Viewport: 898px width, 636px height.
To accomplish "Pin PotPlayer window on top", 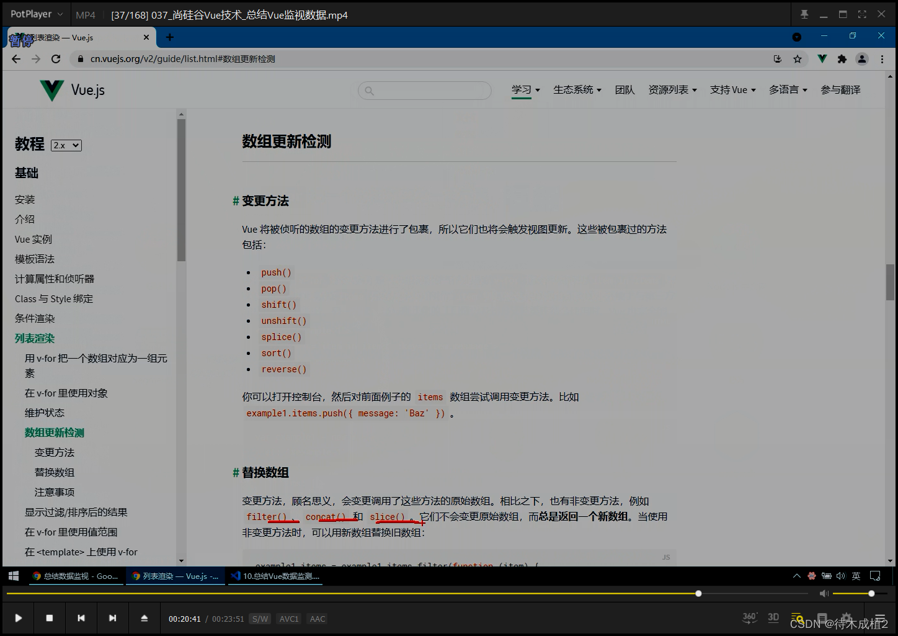I will (804, 14).
